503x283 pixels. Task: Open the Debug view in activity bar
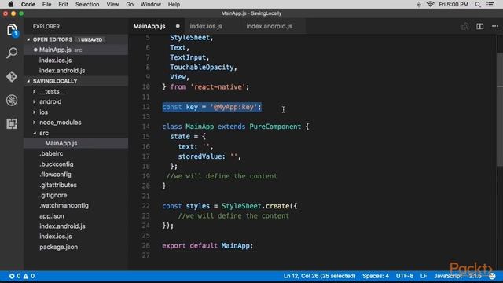pyautogui.click(x=12, y=101)
